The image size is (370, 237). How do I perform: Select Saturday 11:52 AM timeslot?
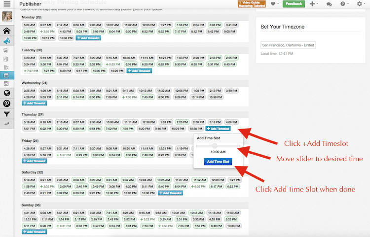click(x=200, y=180)
